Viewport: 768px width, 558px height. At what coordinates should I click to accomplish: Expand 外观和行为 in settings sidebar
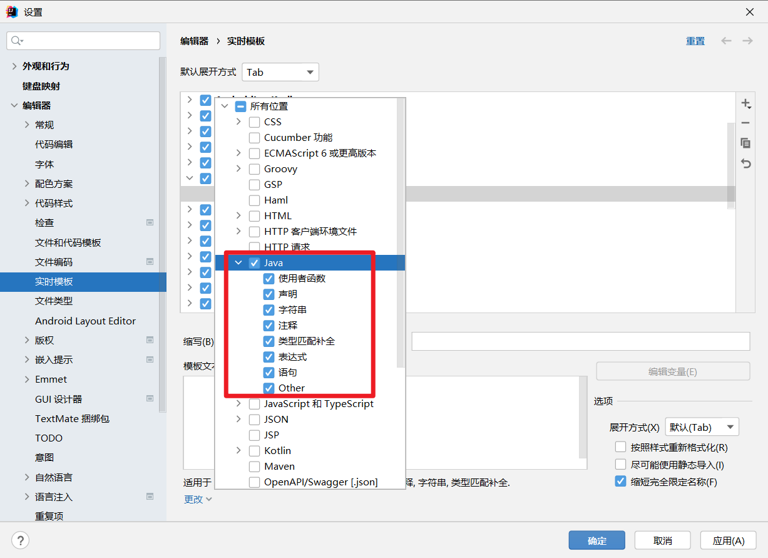click(x=14, y=66)
